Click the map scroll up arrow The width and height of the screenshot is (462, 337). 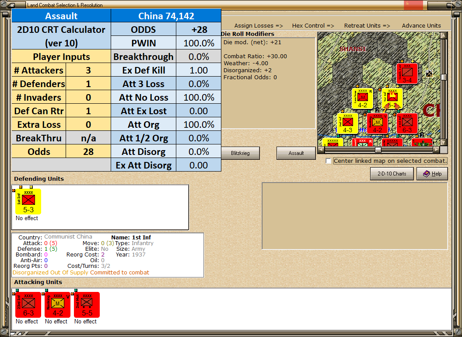(444, 35)
